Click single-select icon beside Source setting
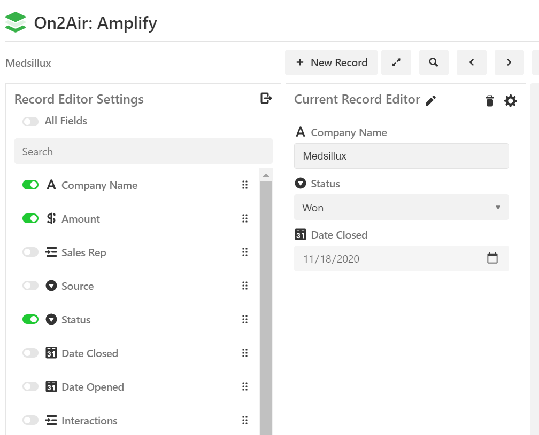 coord(51,286)
